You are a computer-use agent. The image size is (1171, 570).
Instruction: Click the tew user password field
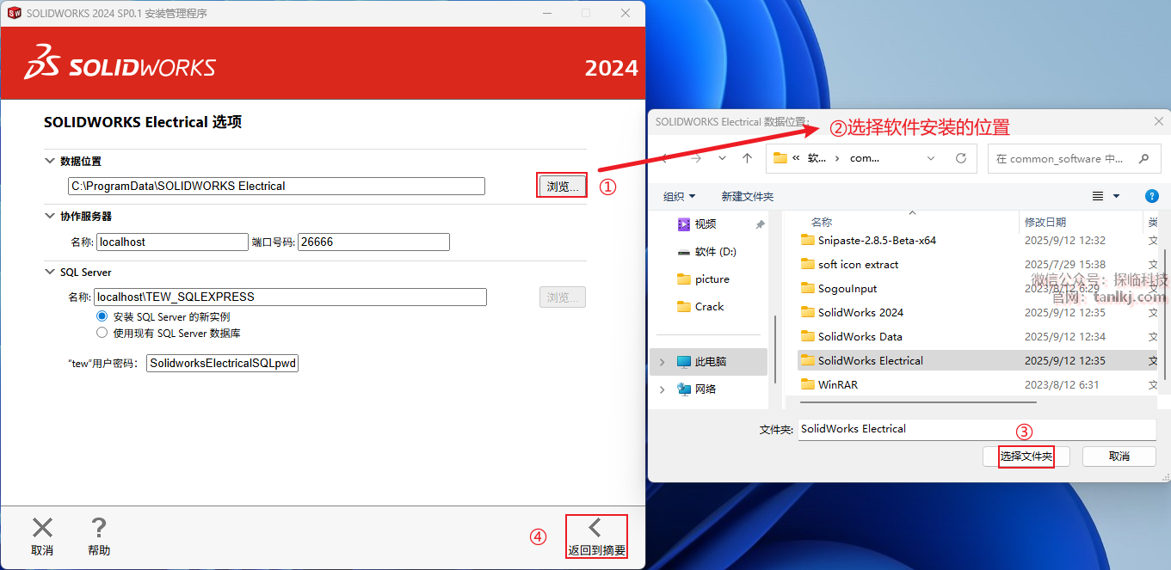pos(222,363)
